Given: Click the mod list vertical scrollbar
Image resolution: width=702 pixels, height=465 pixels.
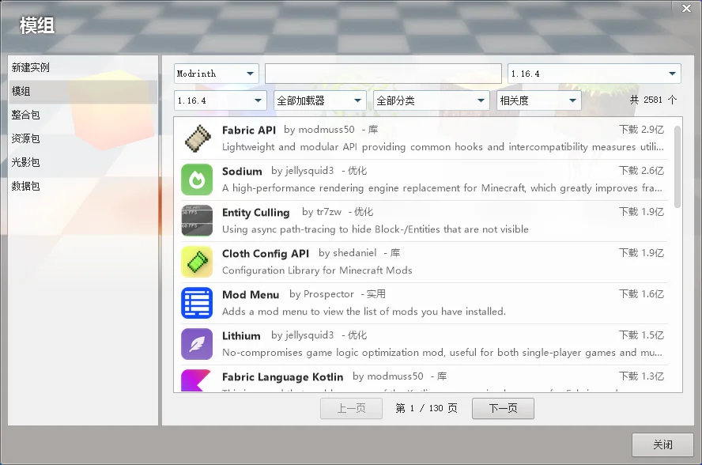Looking at the screenshot, I should pos(677,167).
